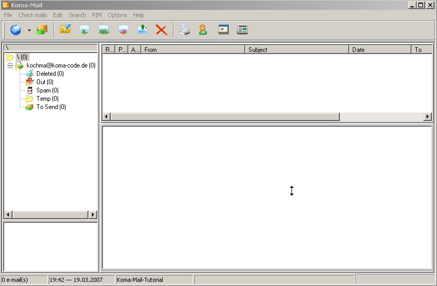437x286 pixels.
Task: Click the folder path header showing \
Action: [x=50, y=48]
